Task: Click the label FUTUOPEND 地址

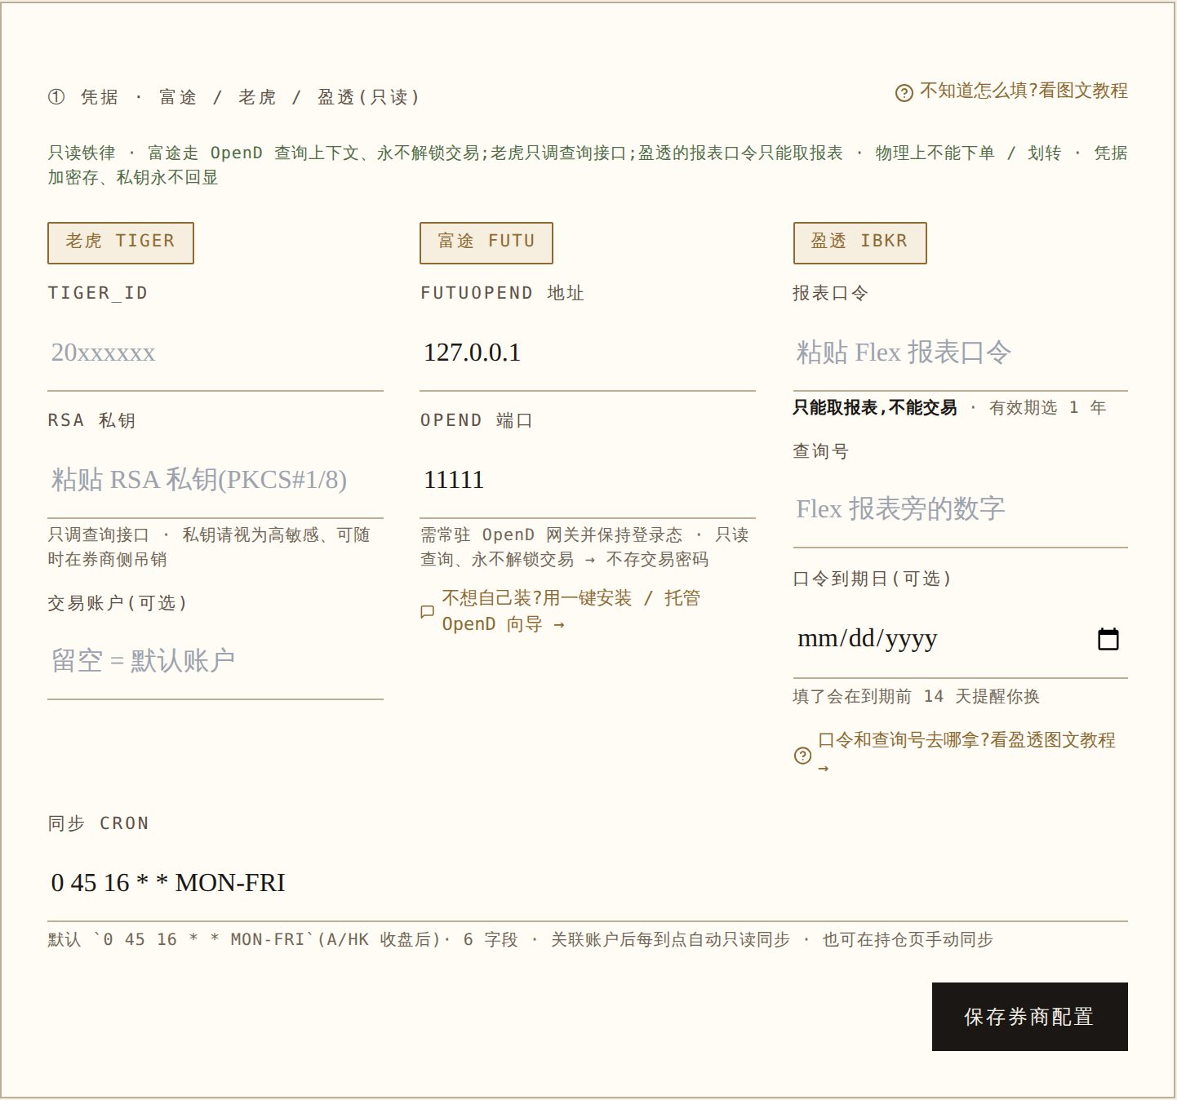Action: tap(502, 293)
